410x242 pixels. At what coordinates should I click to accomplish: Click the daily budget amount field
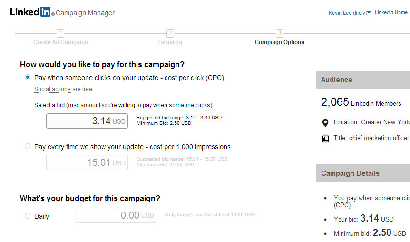click(116, 215)
